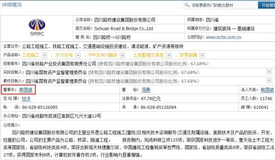Open product link 工程施工
Viewport: 275px width, 160px height.
tap(31, 55)
